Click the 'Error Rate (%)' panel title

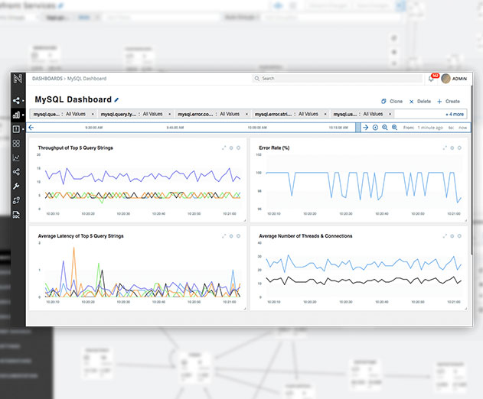[x=274, y=148]
